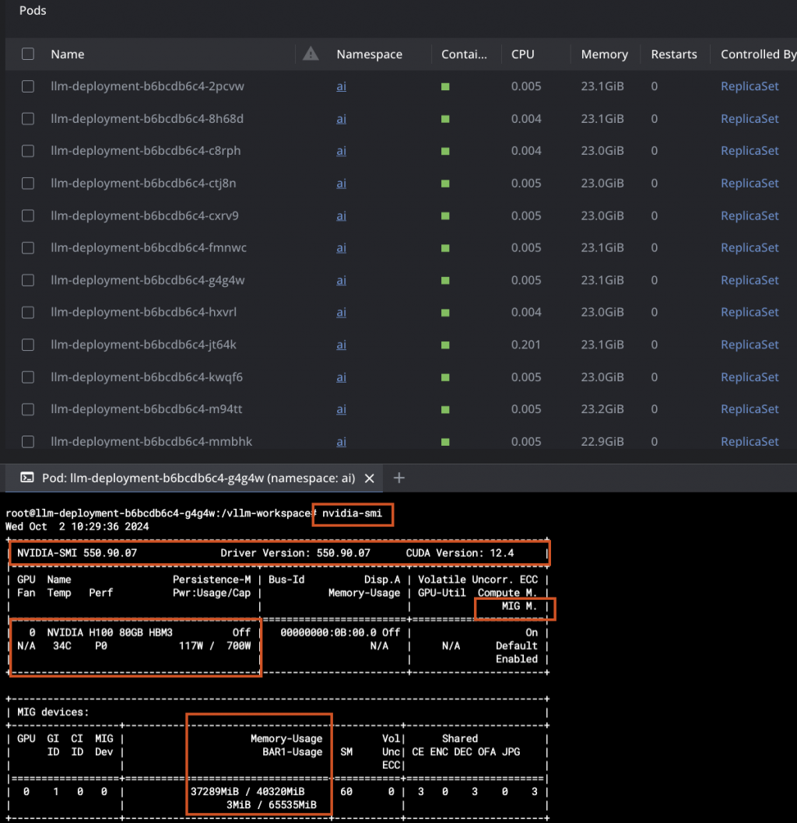
Task: Click green container status square for pod 2pcvw
Action: pos(445,86)
